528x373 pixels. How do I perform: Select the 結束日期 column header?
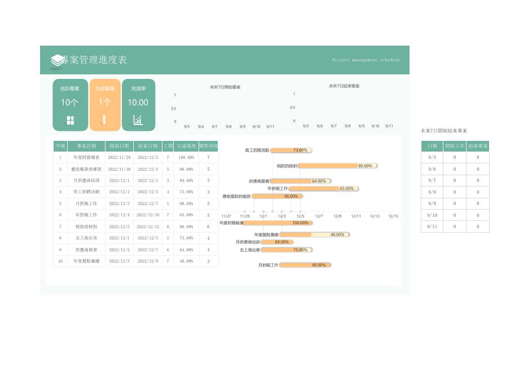coord(148,146)
